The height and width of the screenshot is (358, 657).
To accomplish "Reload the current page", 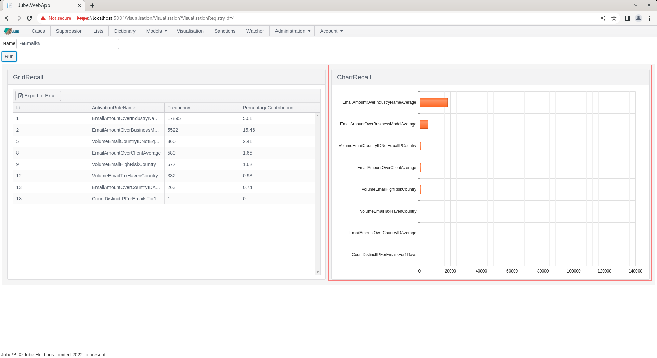I will click(29, 18).
